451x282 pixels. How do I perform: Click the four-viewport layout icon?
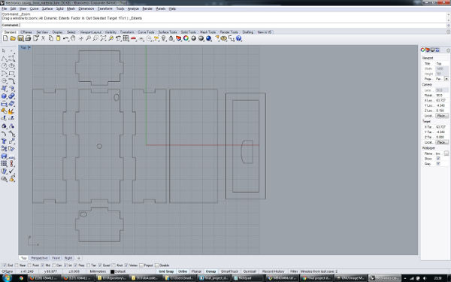(x=126, y=38)
